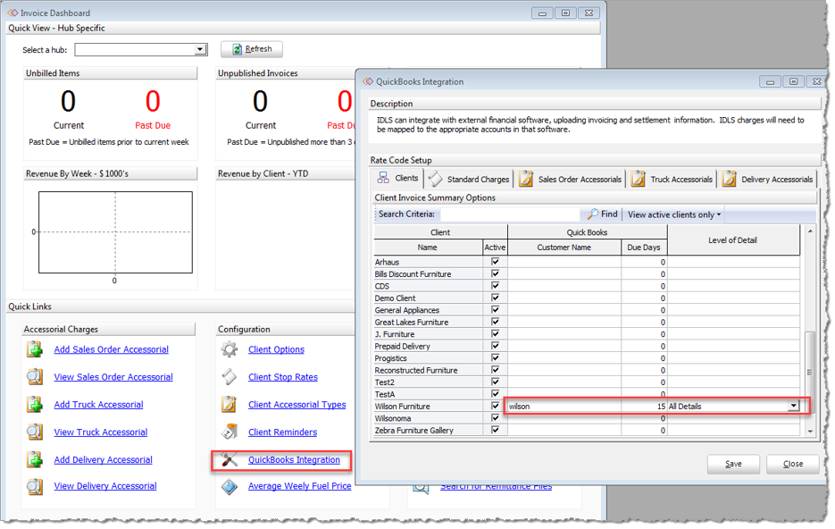Click the Add Sales Order Accessorial icon
This screenshot has width=835, height=529.
pyautogui.click(x=35, y=349)
